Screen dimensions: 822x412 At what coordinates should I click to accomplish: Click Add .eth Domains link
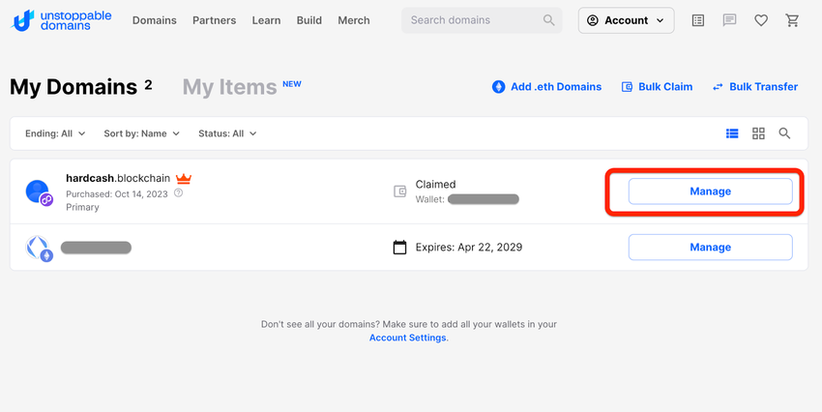(546, 87)
